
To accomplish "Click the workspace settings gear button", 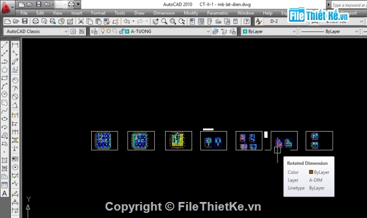I will coord(73,31).
